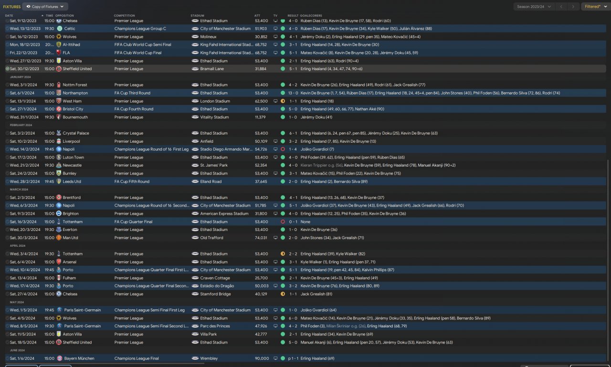Viewport: 611px width, 367px height.
Task: Click the Northampton club badge
Action: pos(59,93)
